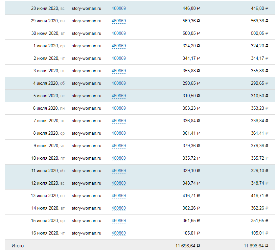The height and width of the screenshot is (250, 278).
Task: Click right column amount 324,20 ₽
Action: click(x=260, y=46)
